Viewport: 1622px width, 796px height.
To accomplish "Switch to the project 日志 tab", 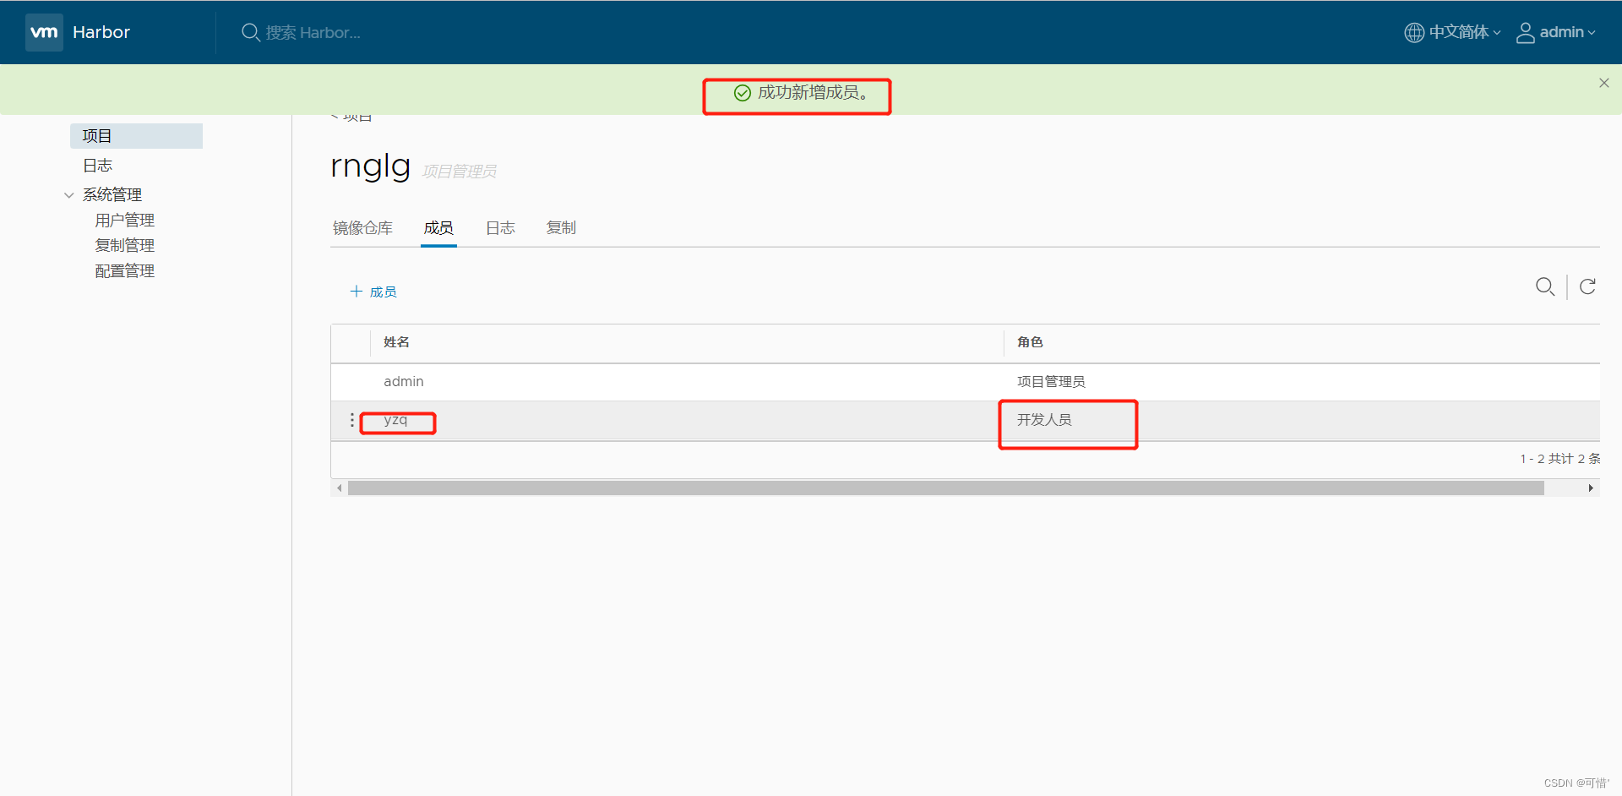I will (501, 228).
